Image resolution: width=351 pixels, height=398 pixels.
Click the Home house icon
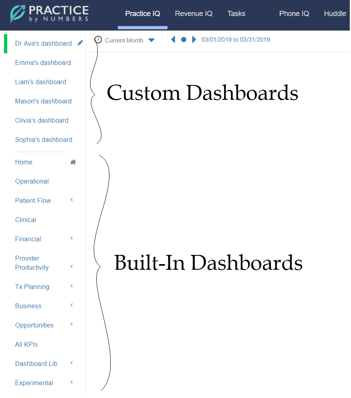pyautogui.click(x=73, y=162)
